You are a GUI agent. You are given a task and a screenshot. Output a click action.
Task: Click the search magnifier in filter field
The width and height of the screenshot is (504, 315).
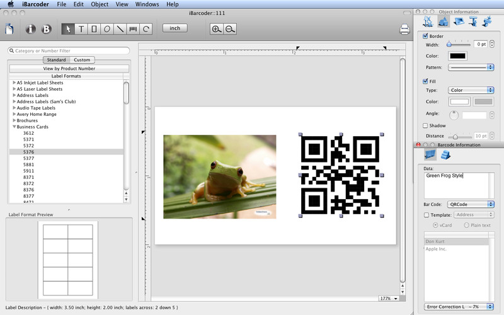[x=11, y=50]
